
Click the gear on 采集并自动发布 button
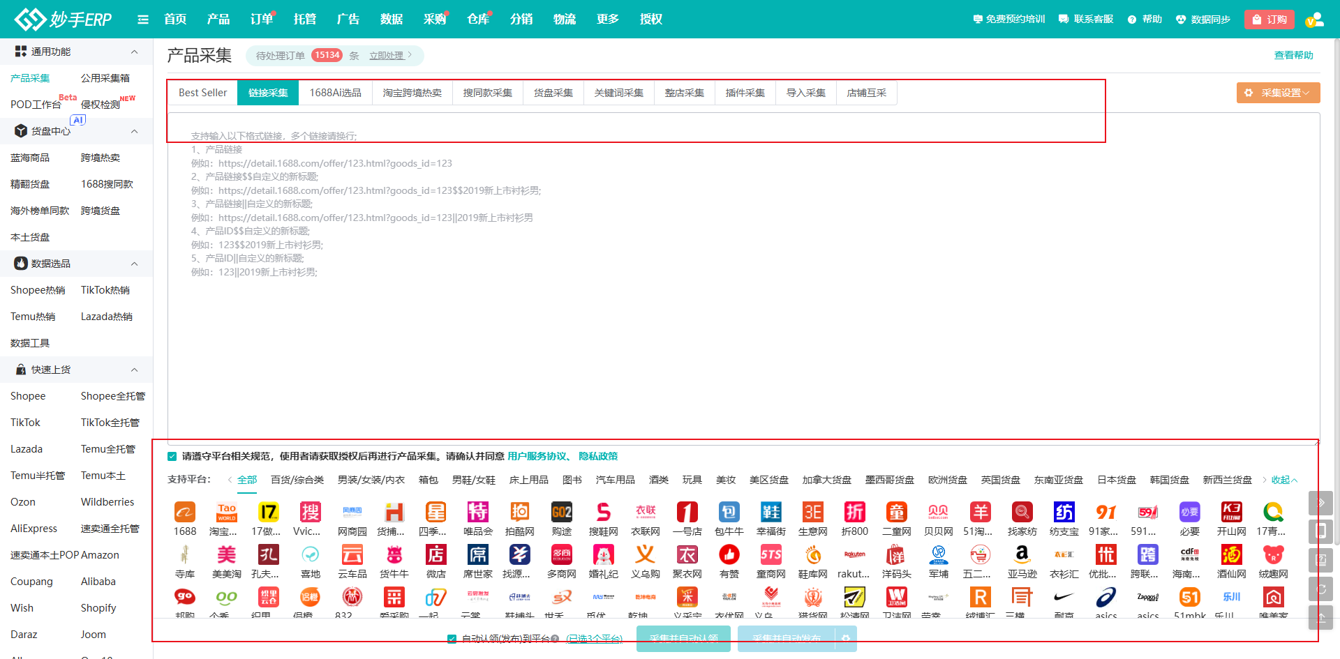[x=846, y=638]
